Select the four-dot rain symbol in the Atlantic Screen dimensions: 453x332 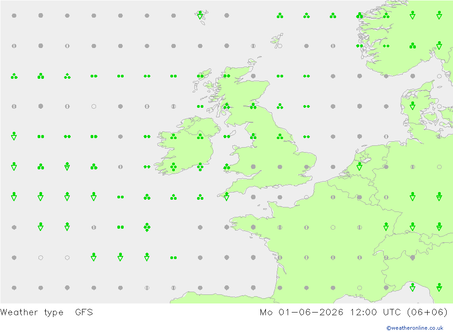(x=147, y=227)
